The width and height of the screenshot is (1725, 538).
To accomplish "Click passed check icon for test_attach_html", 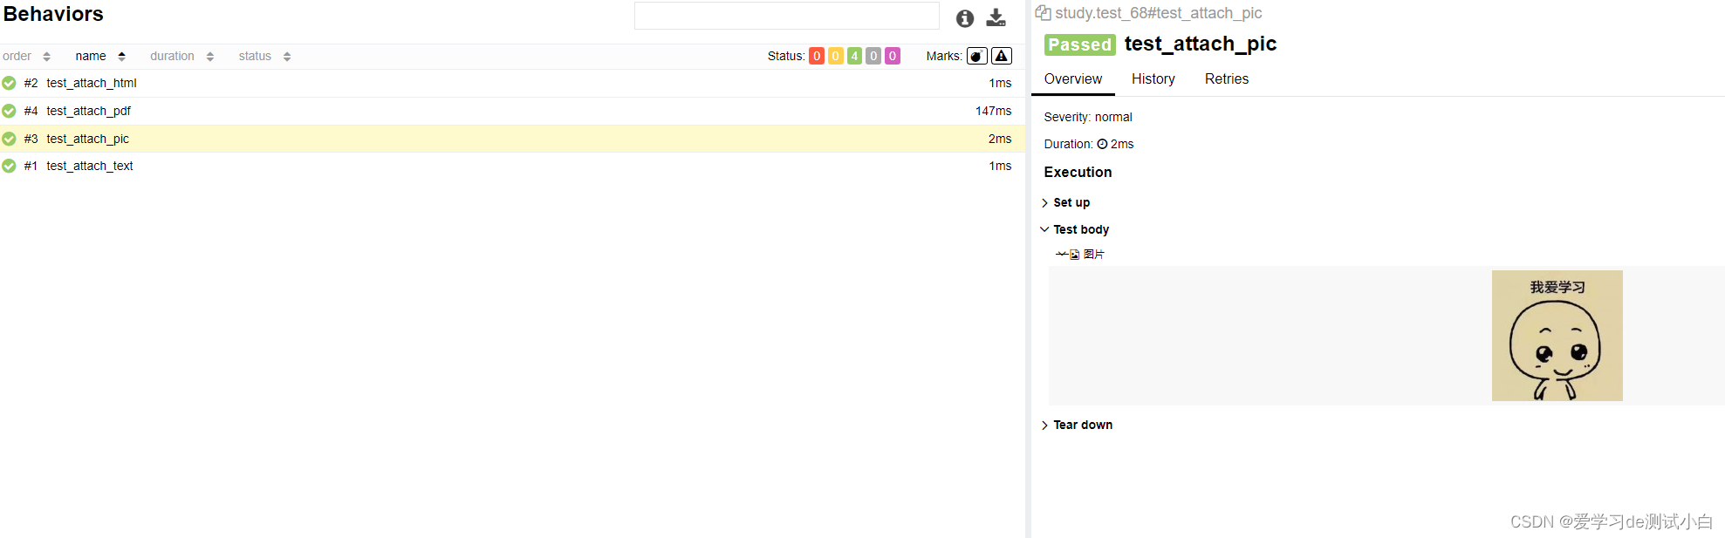I will coord(9,83).
